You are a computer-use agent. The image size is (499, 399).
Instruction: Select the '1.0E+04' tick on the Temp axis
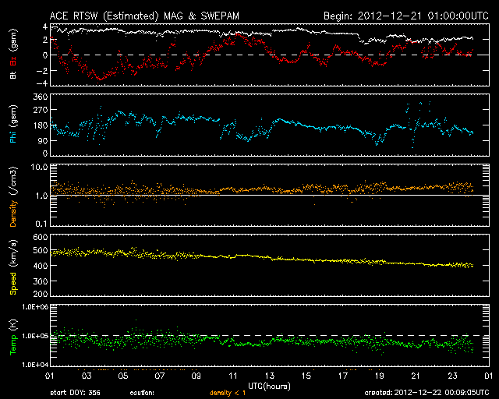[35, 365]
